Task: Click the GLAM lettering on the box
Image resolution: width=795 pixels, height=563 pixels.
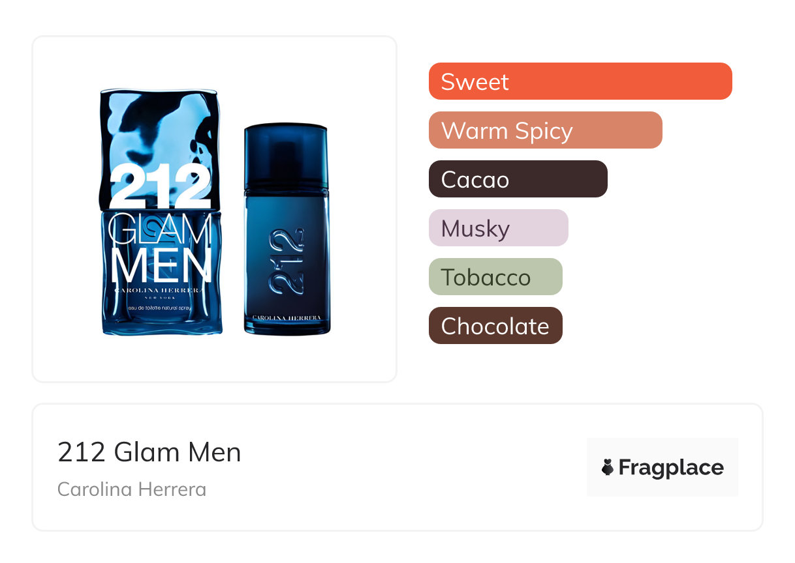Action: point(161,229)
